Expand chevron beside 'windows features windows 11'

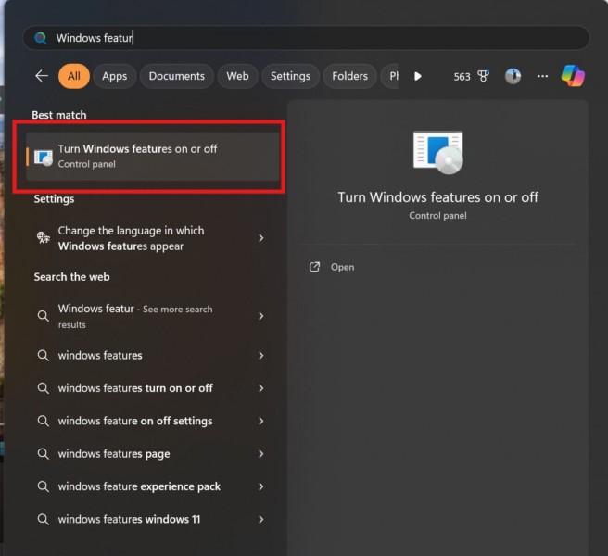[261, 520]
